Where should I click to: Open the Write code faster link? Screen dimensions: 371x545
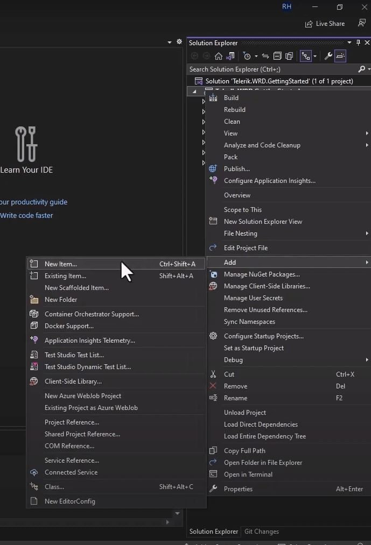pyautogui.click(x=26, y=216)
